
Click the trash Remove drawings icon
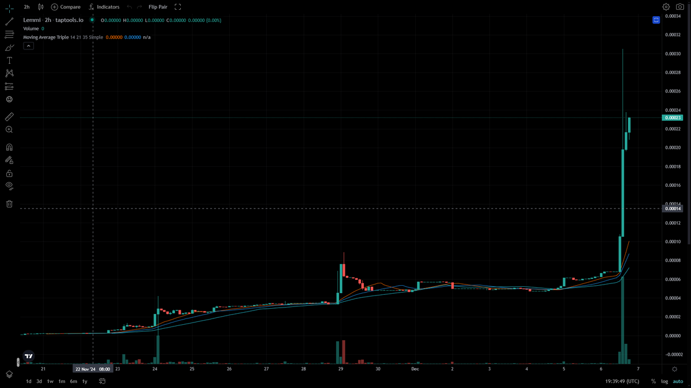pos(9,203)
